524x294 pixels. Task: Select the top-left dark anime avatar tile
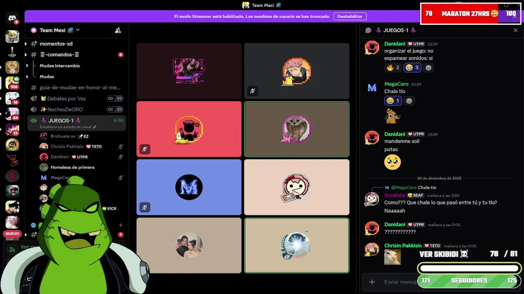(x=189, y=71)
